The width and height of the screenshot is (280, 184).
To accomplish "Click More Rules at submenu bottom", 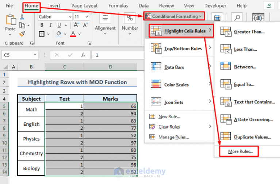I will point(240,151).
